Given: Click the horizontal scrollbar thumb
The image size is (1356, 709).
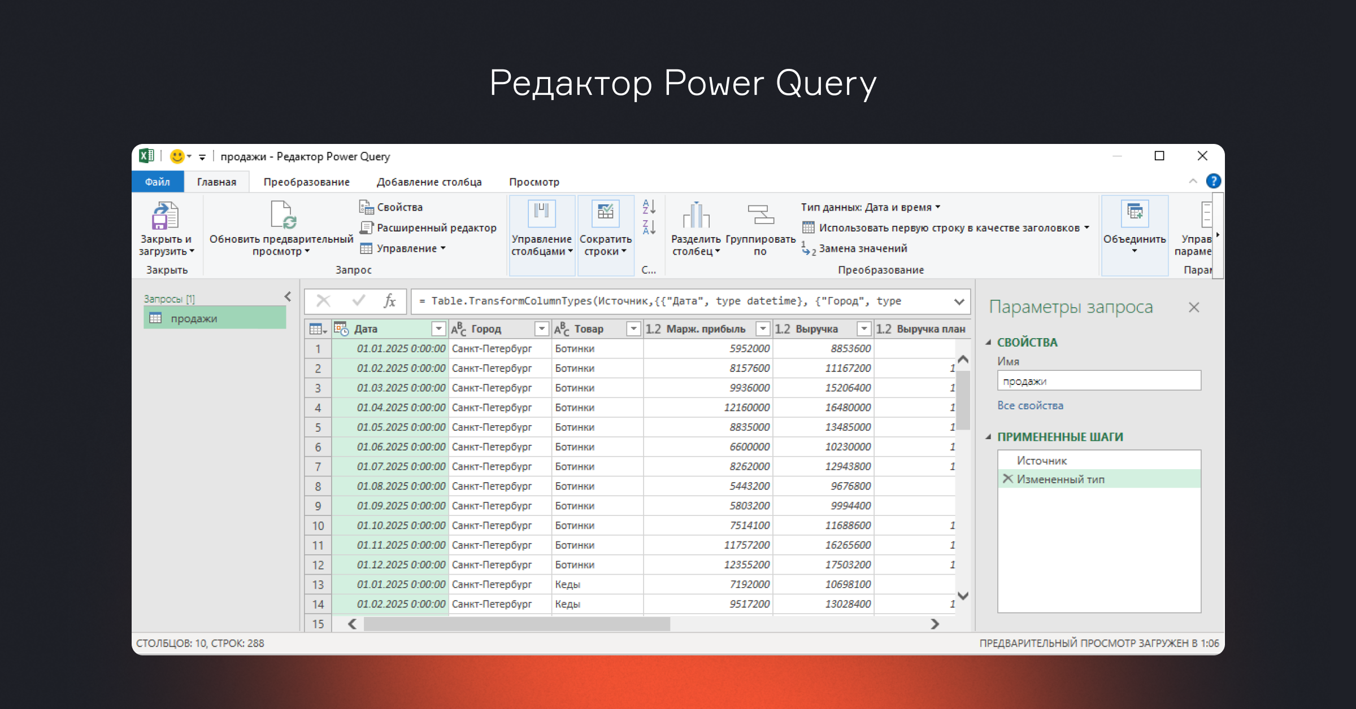Looking at the screenshot, I should (516, 624).
